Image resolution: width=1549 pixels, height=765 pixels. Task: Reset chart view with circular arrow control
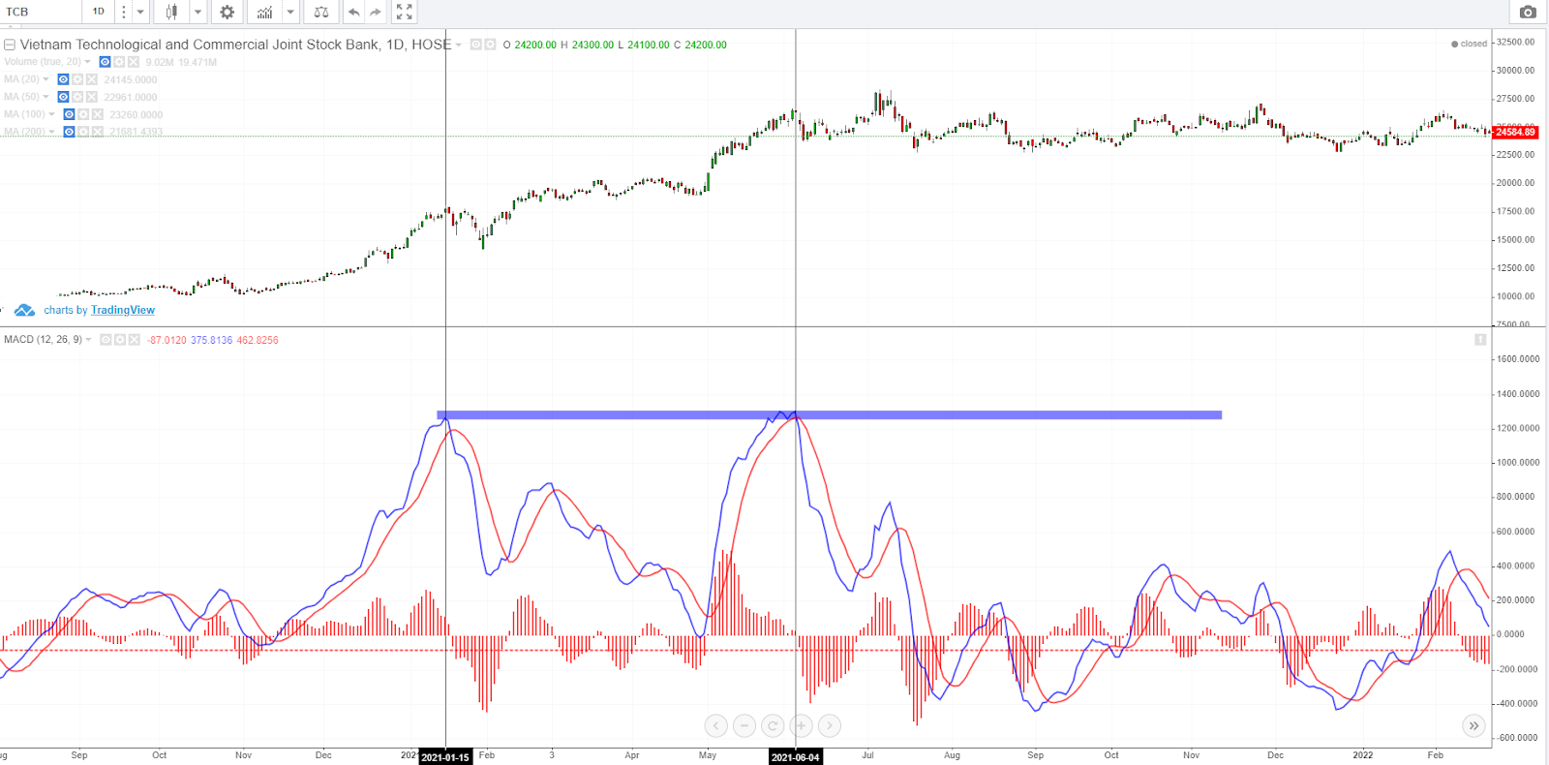click(773, 725)
